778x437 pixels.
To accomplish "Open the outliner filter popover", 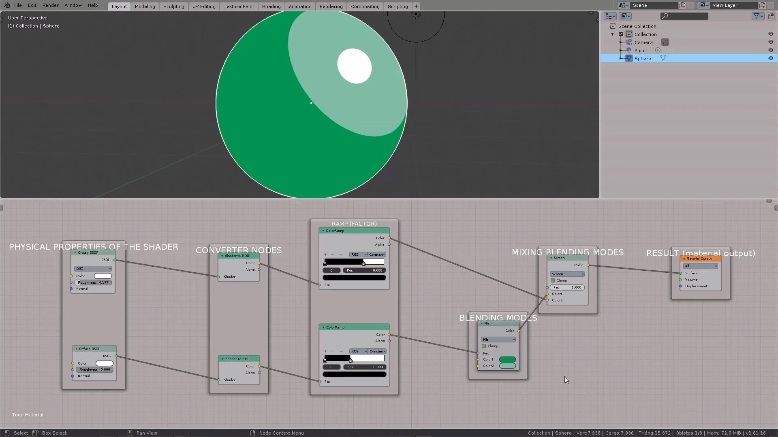I will (x=758, y=16).
